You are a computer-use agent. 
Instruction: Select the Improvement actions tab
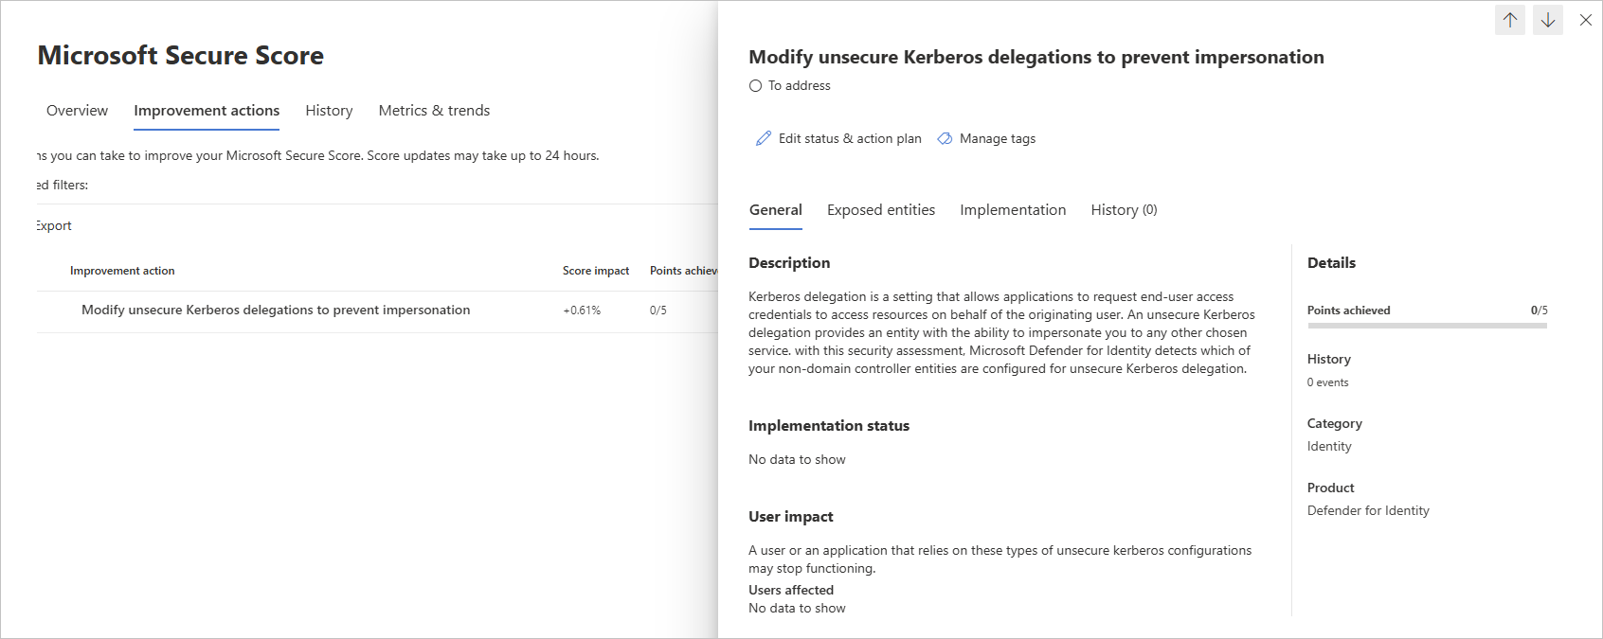click(x=207, y=111)
